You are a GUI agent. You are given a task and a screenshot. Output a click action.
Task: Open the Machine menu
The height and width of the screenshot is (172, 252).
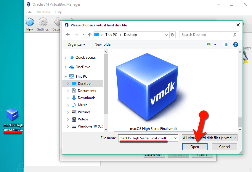coord(43,12)
